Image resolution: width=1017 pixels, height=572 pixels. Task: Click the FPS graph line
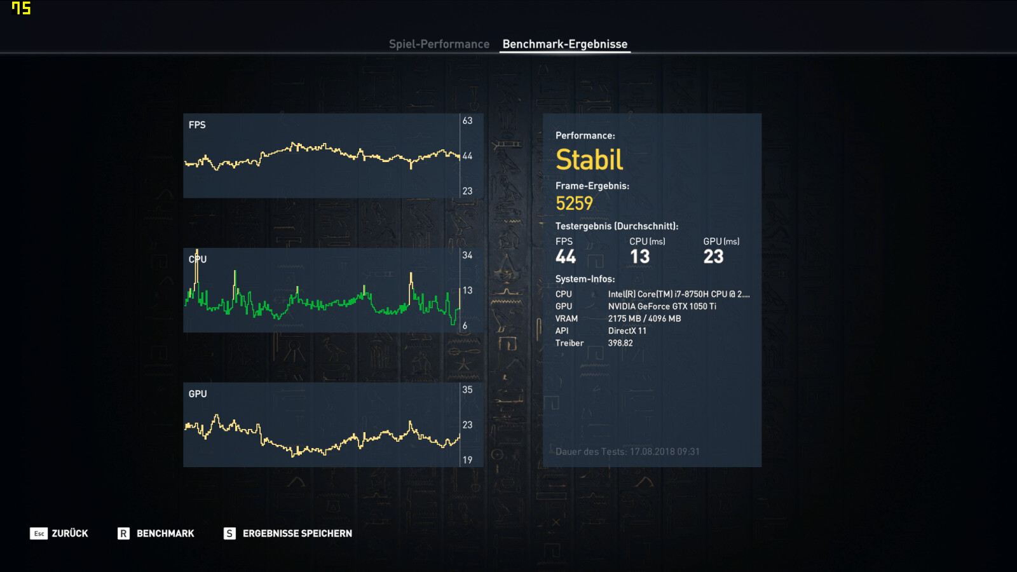(321, 153)
